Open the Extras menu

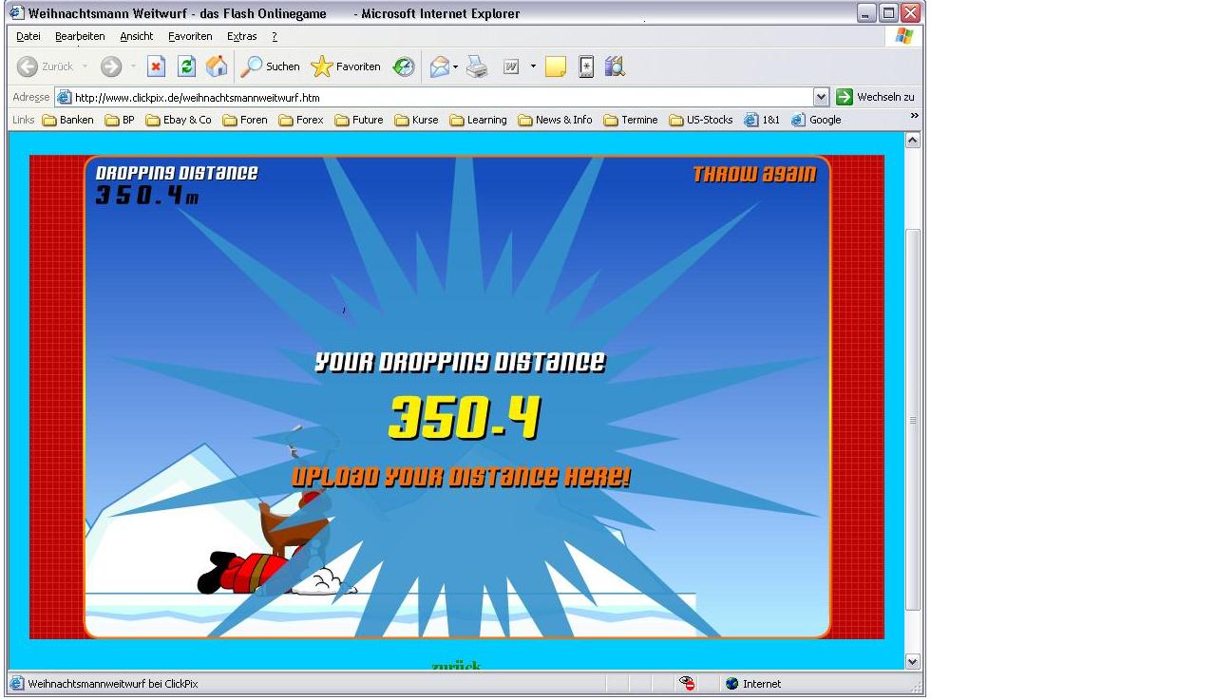241,36
